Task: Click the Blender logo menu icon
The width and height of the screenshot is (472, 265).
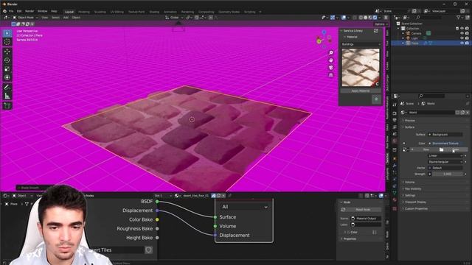Action: (4, 11)
